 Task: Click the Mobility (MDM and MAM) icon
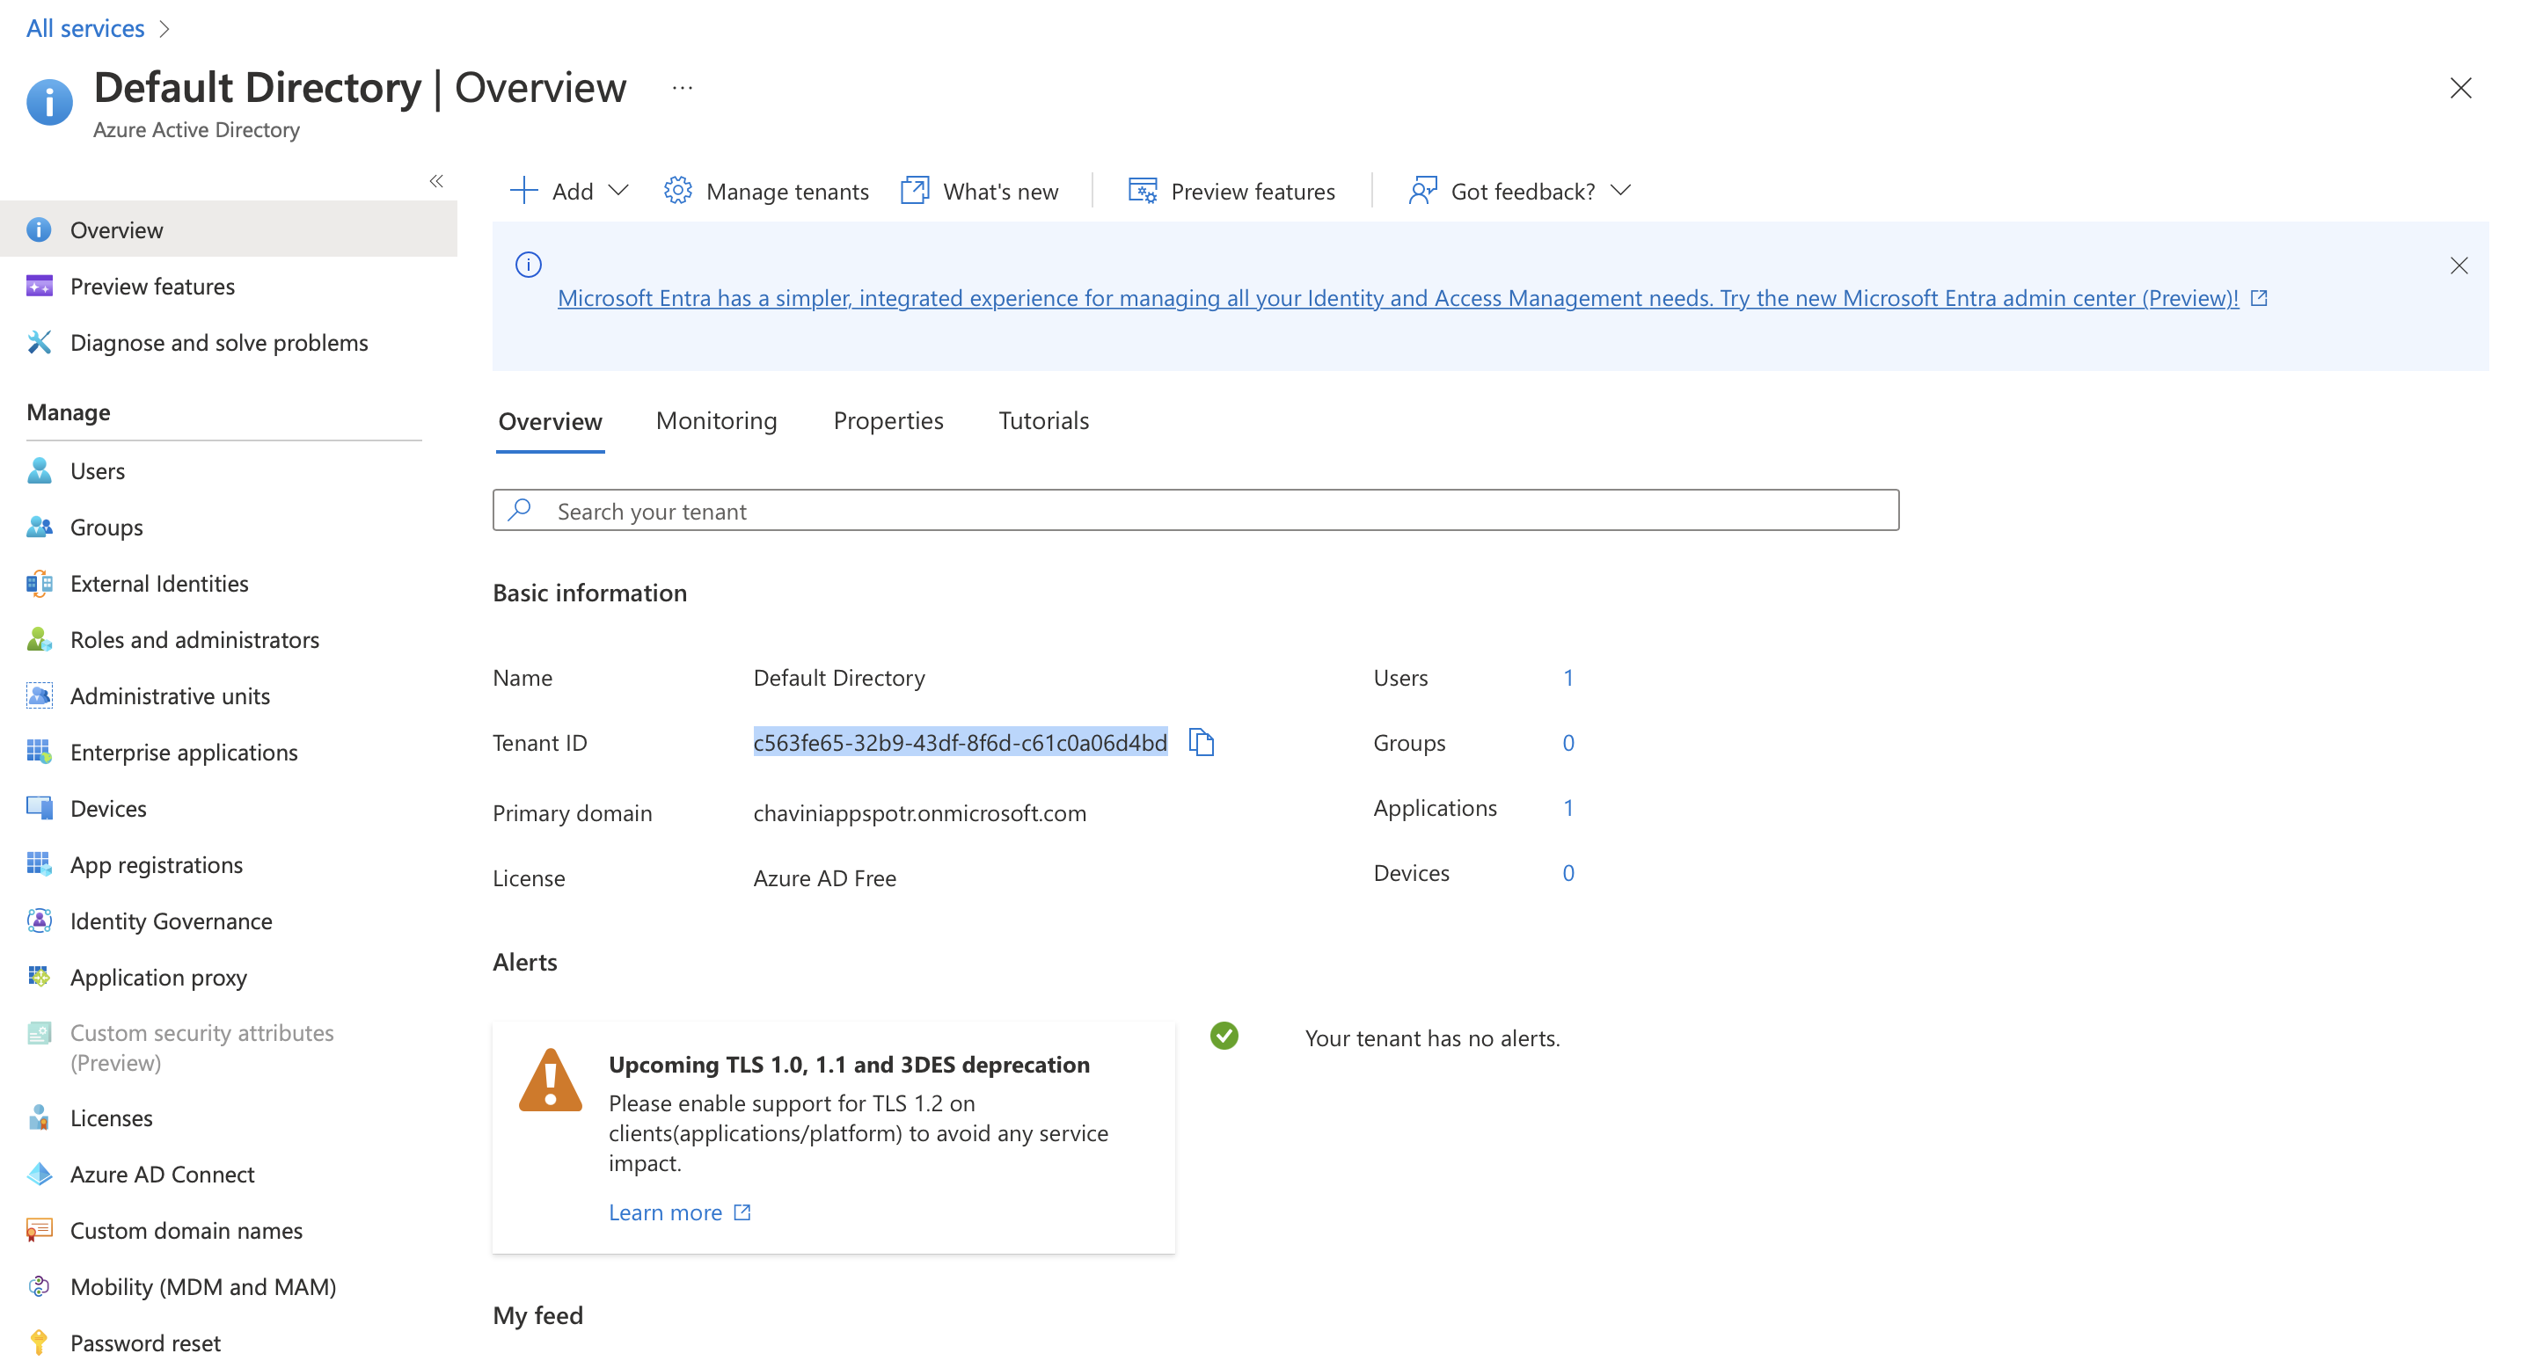(x=40, y=1286)
